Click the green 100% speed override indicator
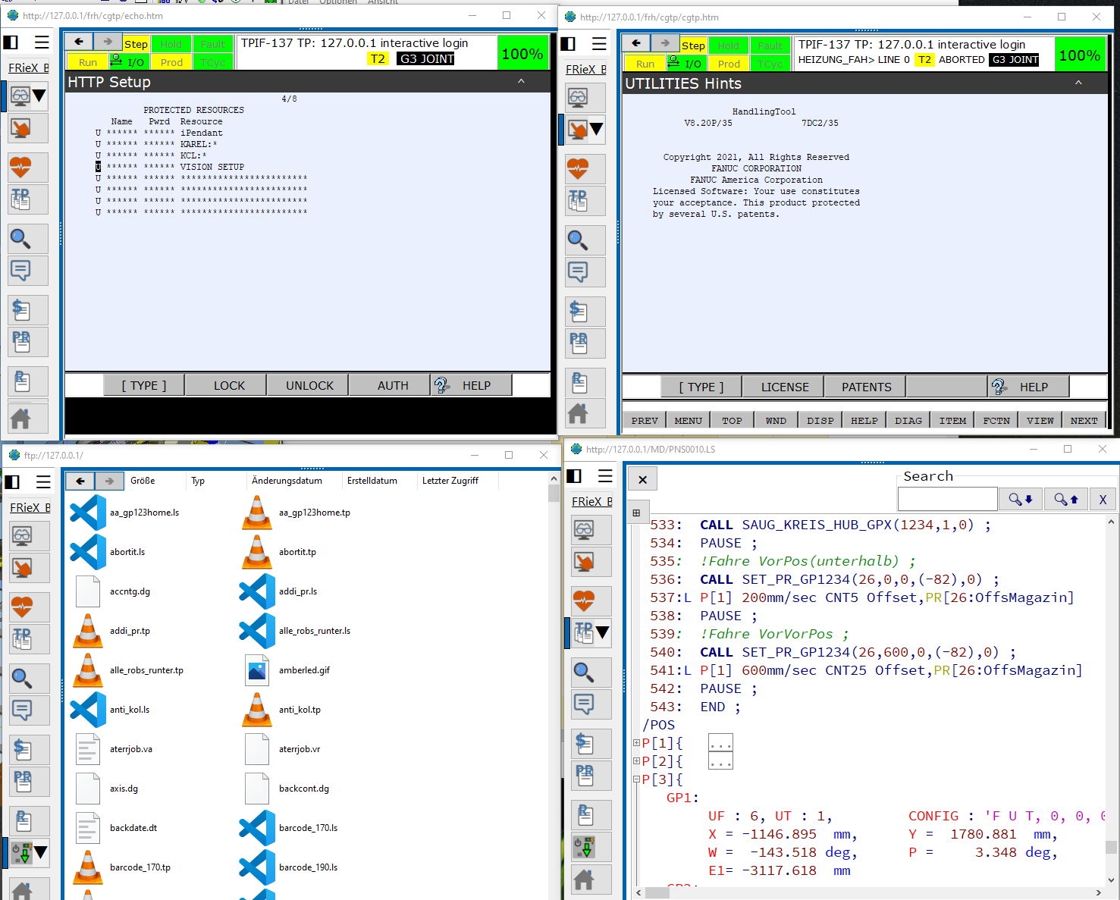Image resolution: width=1120 pixels, height=900 pixels. [x=523, y=52]
